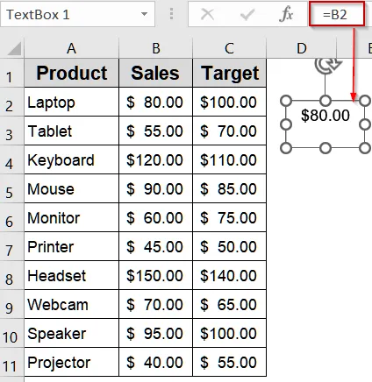The width and height of the screenshot is (372, 382).
Task: Select row 5 header
Action: 11,188
